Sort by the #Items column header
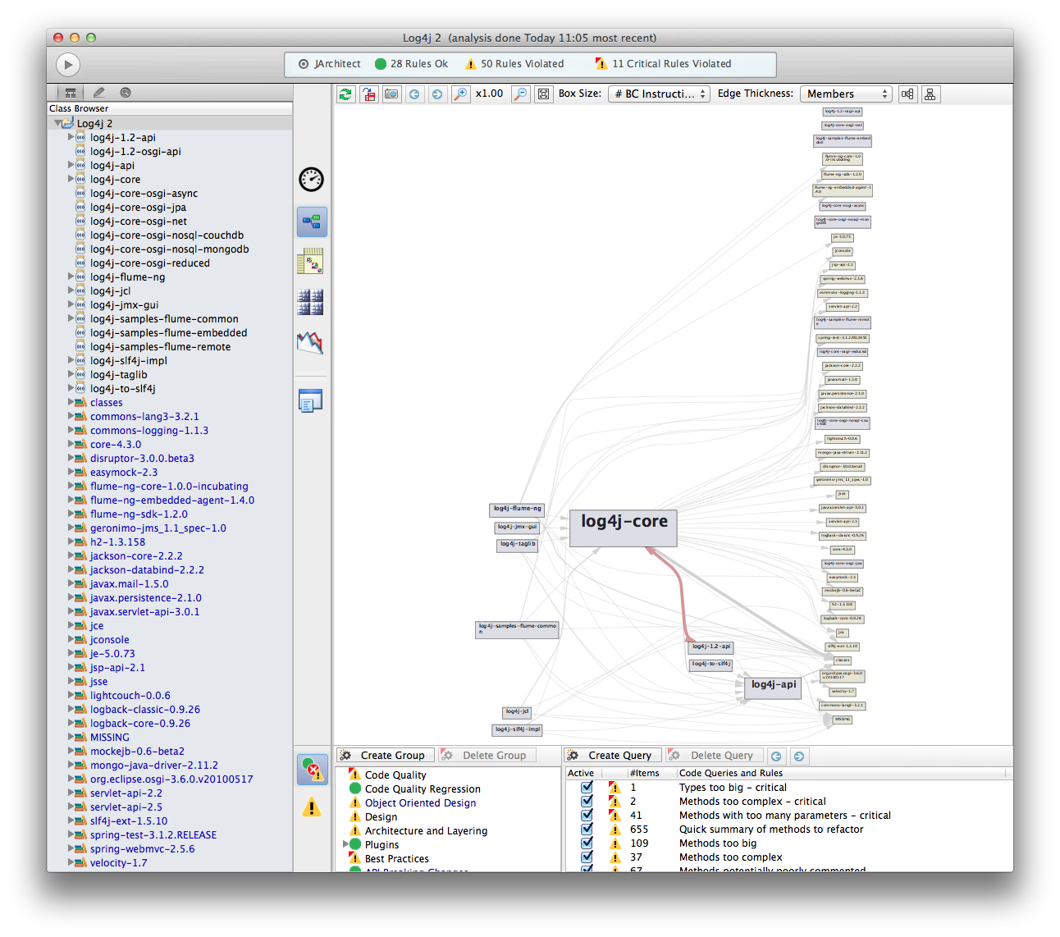Screen dimensions: 1060x937 [x=651, y=773]
